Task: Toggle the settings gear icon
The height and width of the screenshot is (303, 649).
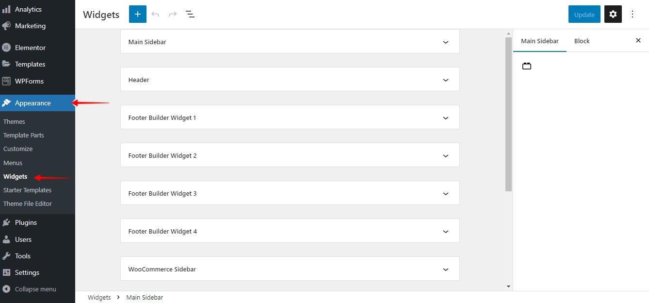Action: tap(613, 14)
